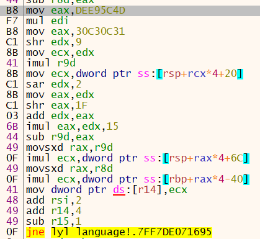Click the 'mov eax,edx' instruction line
Image resolution: width=260 pixels, height=239 pixels.
(60, 95)
